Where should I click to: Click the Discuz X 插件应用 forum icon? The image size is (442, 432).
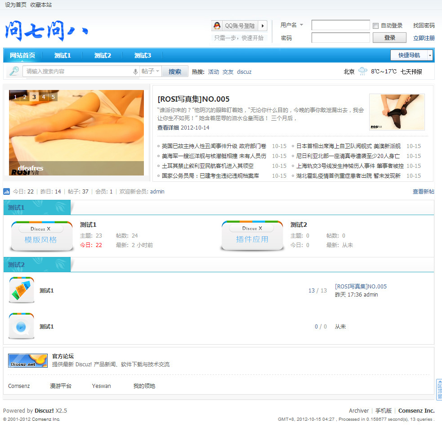(252, 234)
